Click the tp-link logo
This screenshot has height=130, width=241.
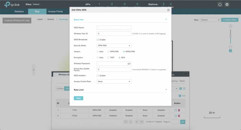coord(12,4)
